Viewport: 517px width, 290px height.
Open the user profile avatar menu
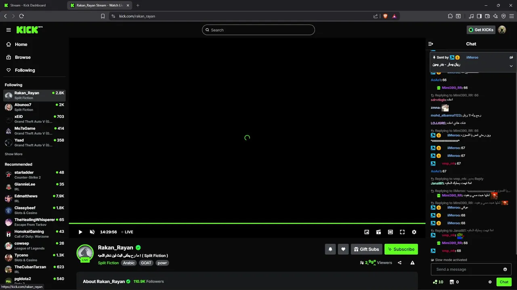pos(502,30)
